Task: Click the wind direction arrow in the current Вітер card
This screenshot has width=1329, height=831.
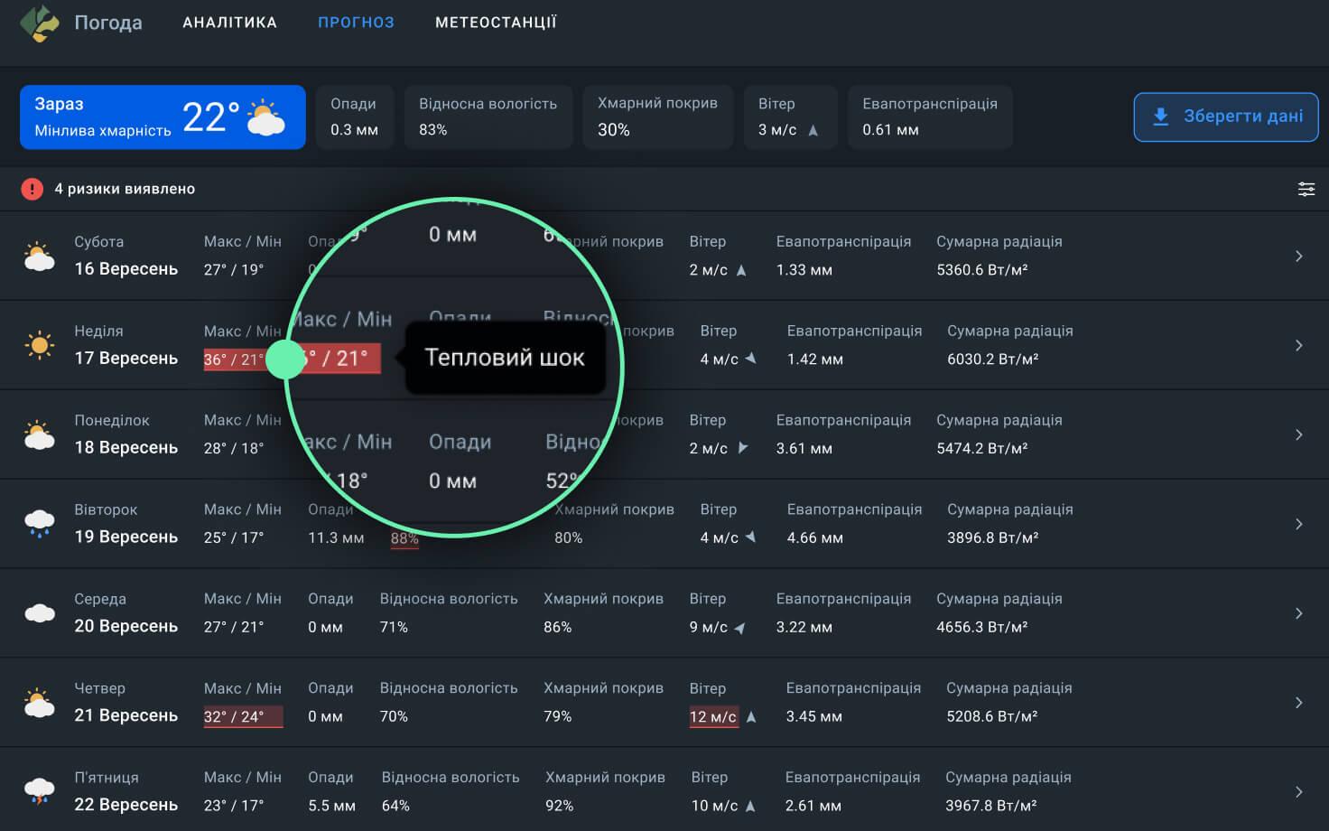Action: [x=813, y=130]
